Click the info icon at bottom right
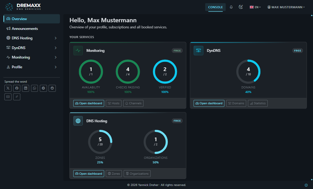The height and width of the screenshot is (189, 313). (x=306, y=185)
